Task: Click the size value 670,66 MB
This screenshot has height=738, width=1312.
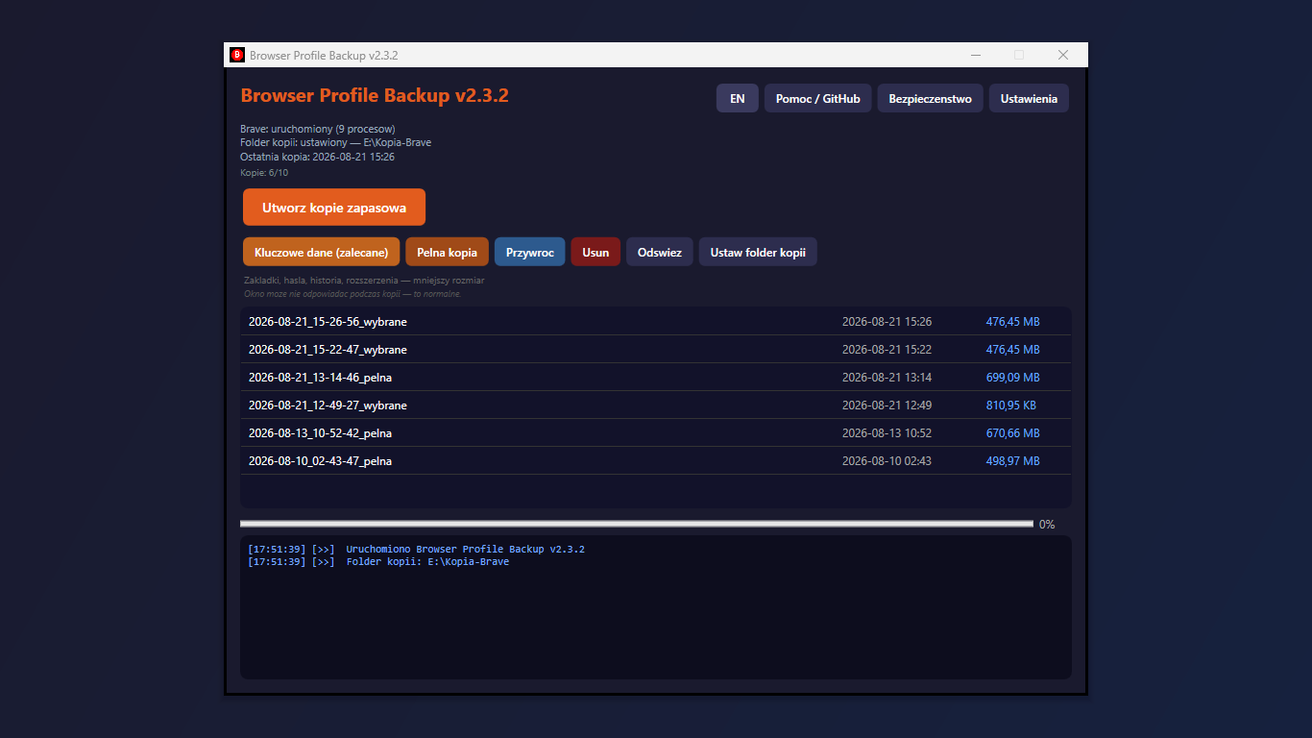Action: point(1012,433)
